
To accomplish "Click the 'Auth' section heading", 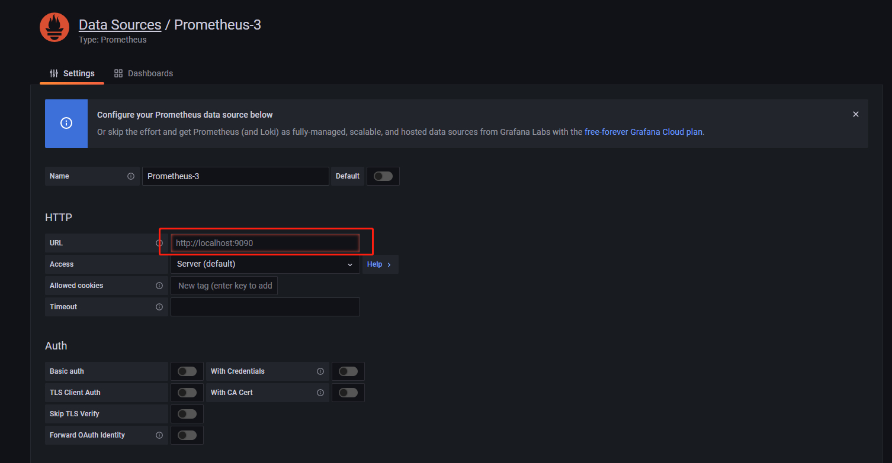I will (x=56, y=346).
